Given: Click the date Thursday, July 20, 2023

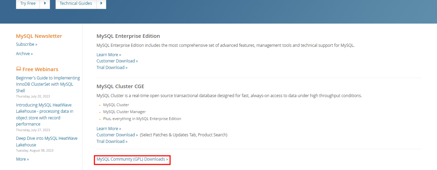Looking at the screenshot, I should 33,96.
